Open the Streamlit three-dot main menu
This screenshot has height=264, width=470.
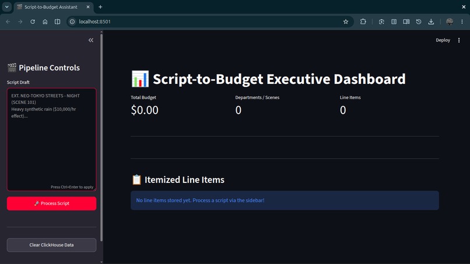pyautogui.click(x=458, y=40)
